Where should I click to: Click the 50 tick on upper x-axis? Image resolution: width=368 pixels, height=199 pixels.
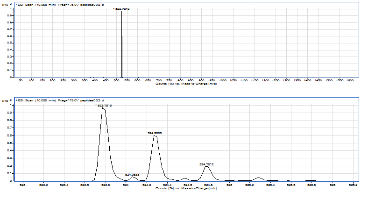tap(21, 81)
